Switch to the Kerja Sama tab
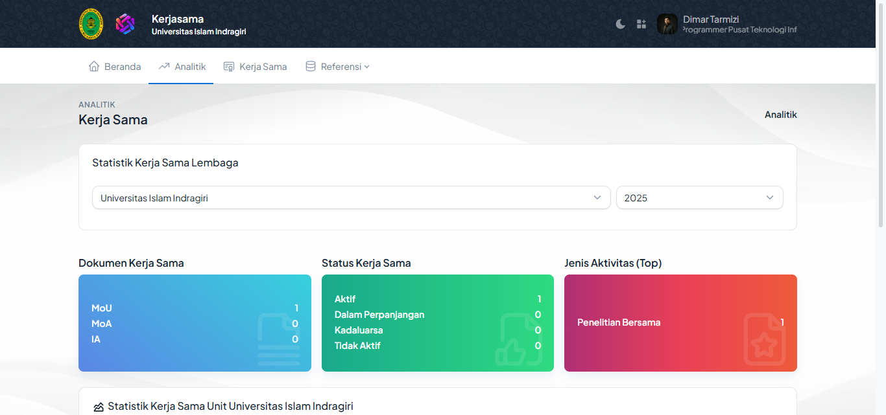 click(263, 67)
